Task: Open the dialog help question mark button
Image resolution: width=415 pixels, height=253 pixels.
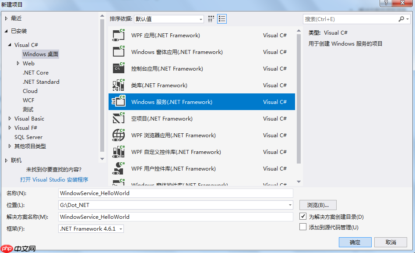Action: tap(386, 3)
